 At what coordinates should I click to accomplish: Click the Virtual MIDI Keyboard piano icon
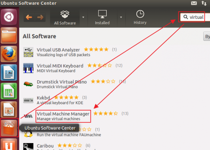coord(28,68)
